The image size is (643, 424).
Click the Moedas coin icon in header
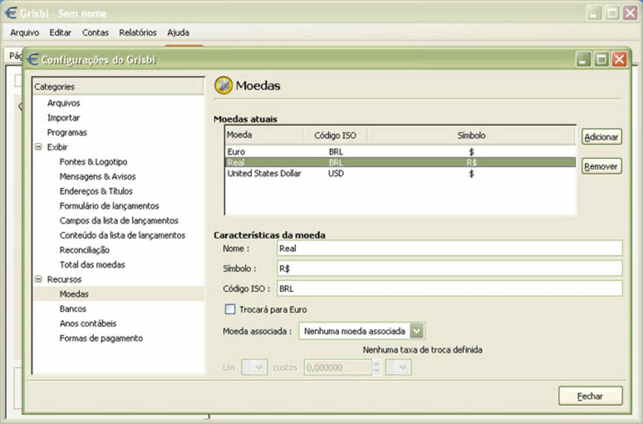coord(224,85)
